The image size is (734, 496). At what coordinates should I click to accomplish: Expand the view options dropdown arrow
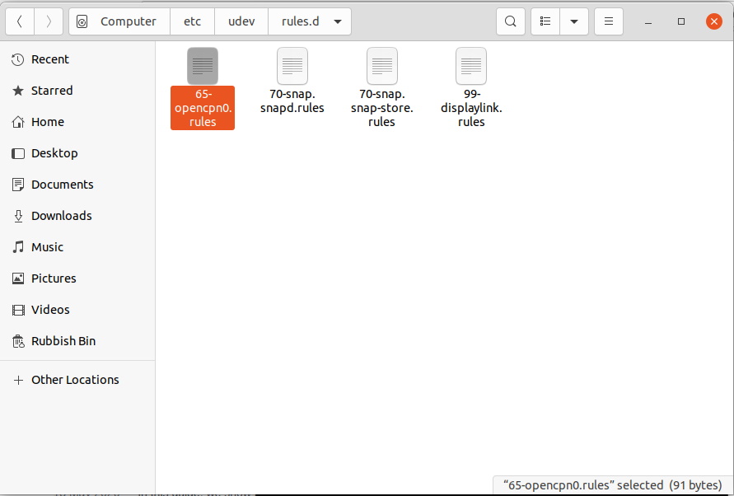point(574,21)
